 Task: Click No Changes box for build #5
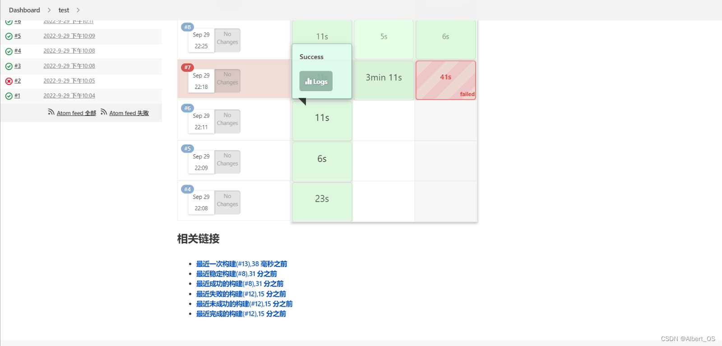227,161
